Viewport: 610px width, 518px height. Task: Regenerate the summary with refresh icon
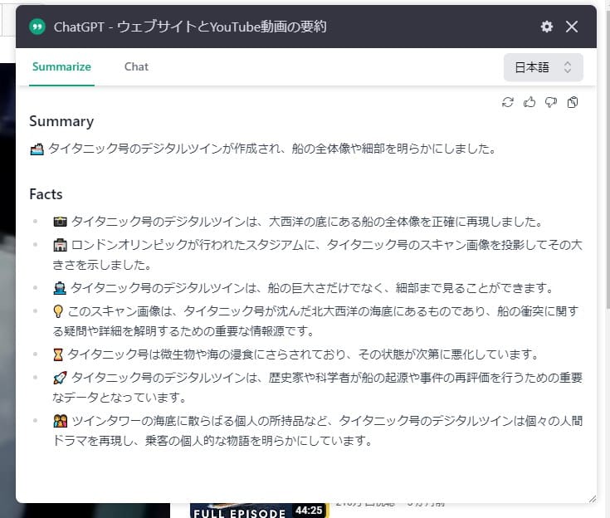pyautogui.click(x=508, y=102)
